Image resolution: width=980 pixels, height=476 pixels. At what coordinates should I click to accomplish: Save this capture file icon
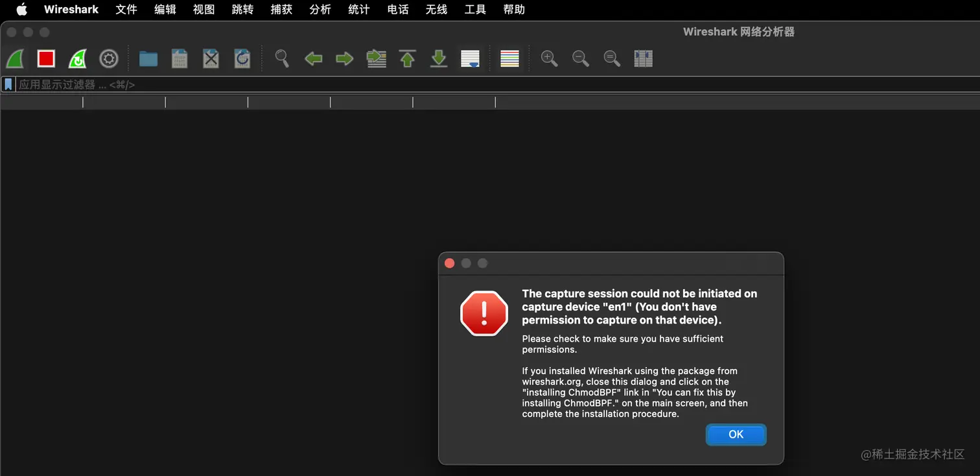click(180, 59)
